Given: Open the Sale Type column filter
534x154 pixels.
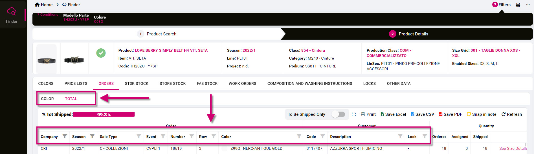Looking at the screenshot, I should [139, 136].
